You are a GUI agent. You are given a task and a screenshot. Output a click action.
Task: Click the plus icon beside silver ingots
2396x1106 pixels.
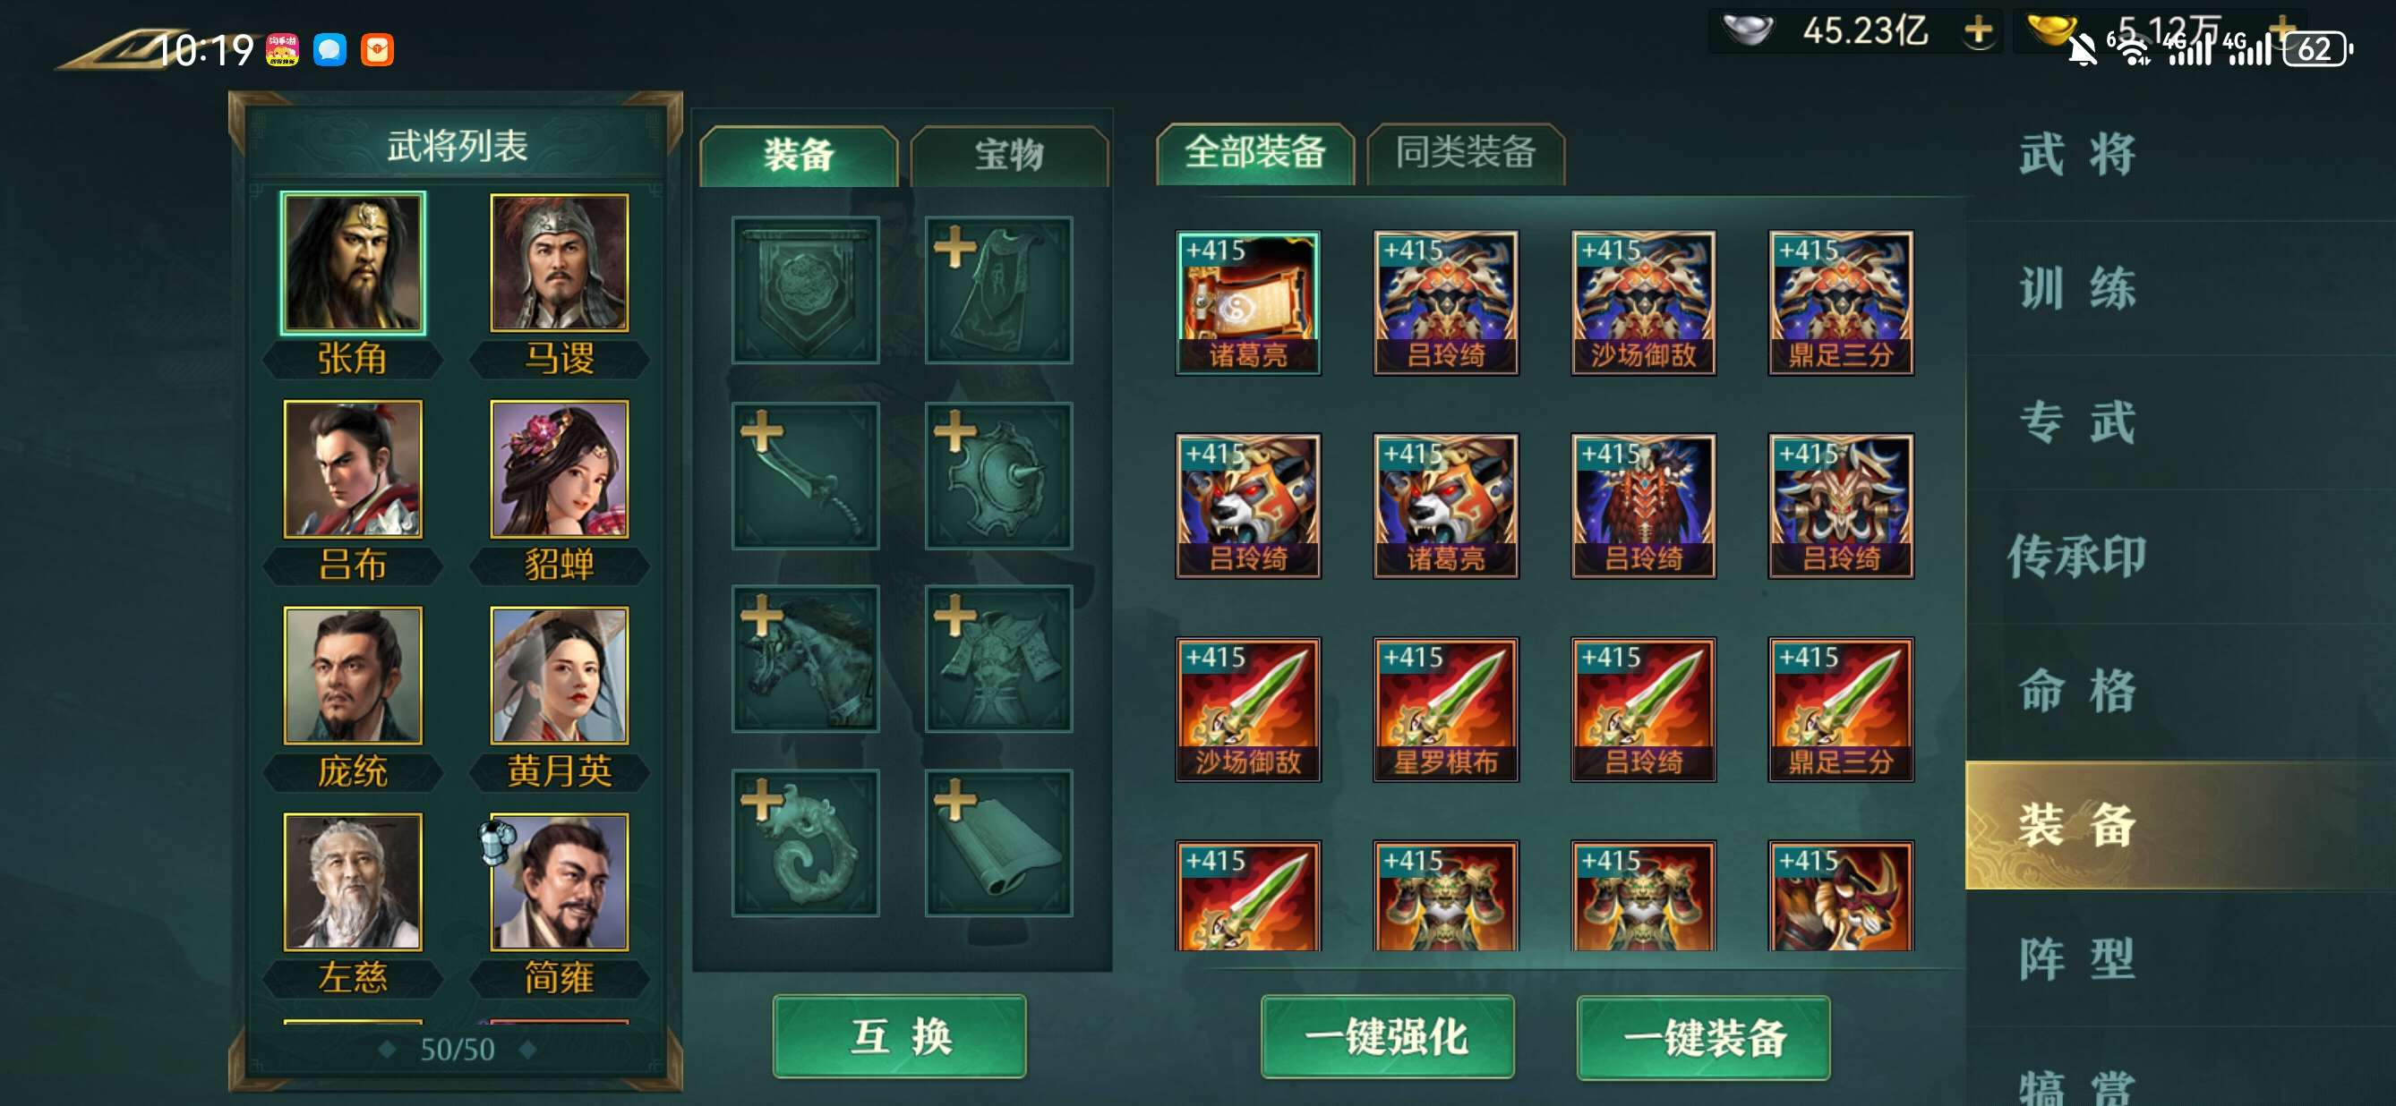(1979, 30)
